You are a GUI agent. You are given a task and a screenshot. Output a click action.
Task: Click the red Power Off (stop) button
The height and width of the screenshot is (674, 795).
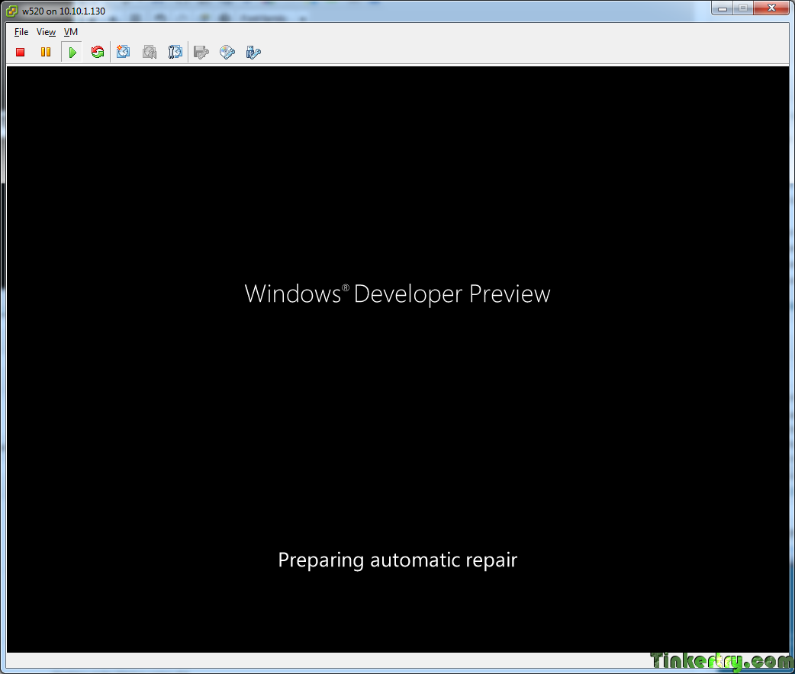pos(21,52)
